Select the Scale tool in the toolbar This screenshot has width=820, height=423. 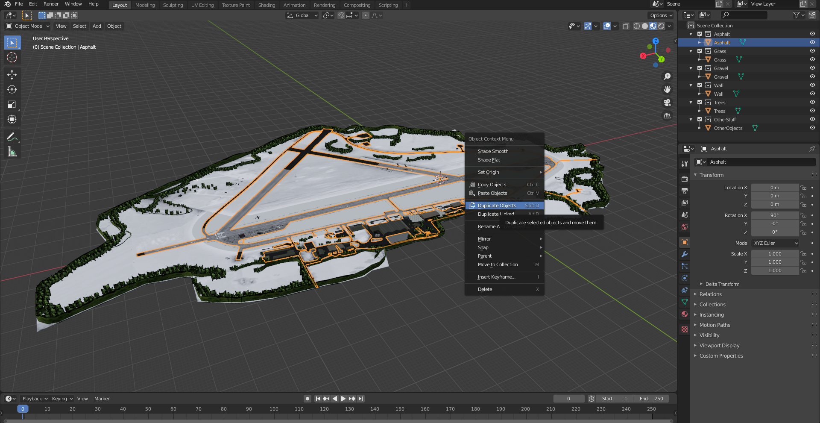[x=12, y=105]
